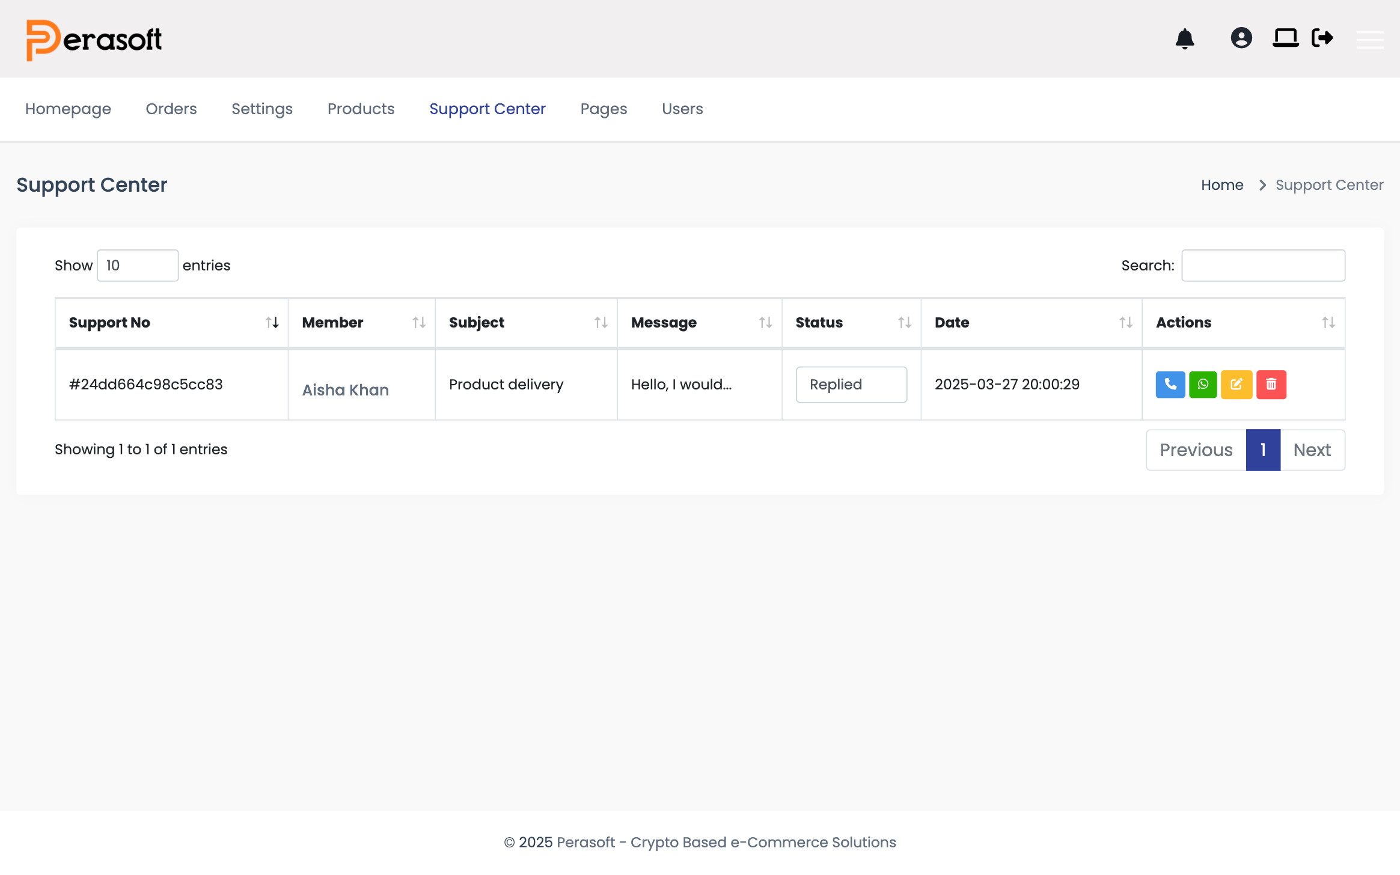
Task: Open WhatsApp chat via green button
Action: point(1203,385)
